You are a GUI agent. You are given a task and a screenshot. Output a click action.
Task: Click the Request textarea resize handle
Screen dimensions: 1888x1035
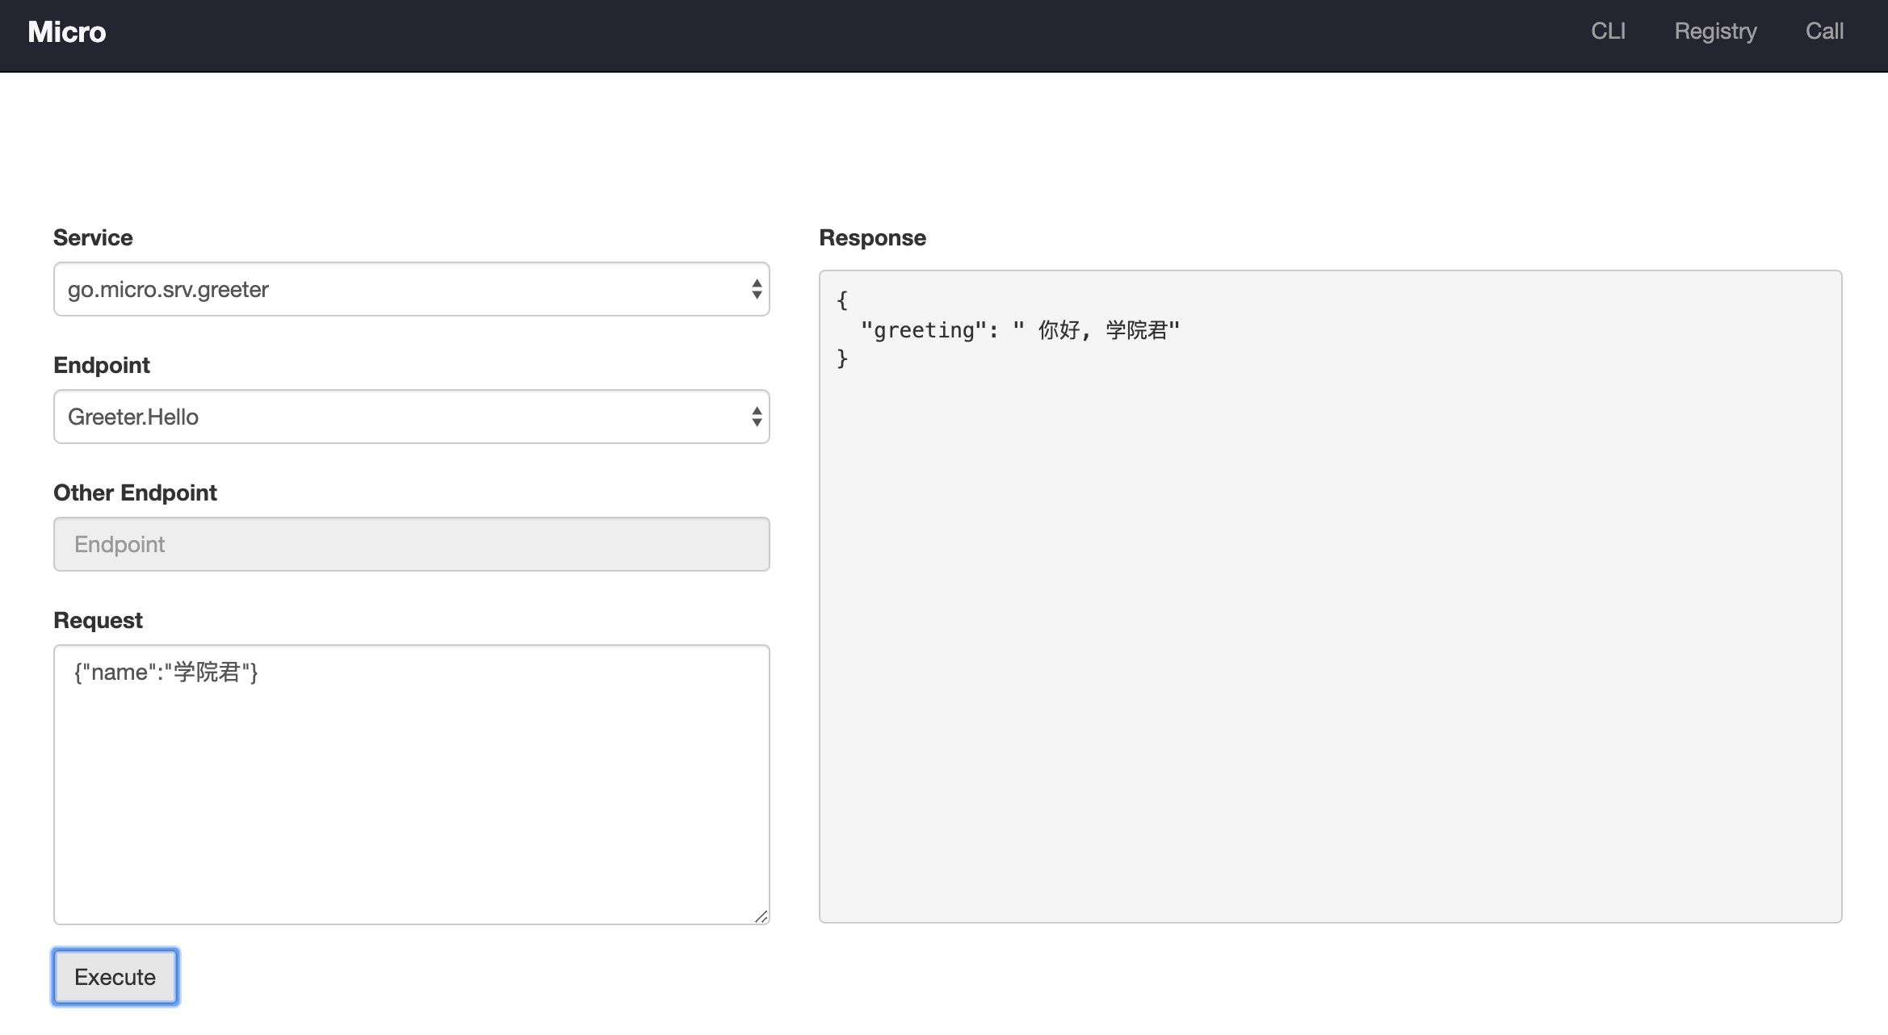[761, 916]
